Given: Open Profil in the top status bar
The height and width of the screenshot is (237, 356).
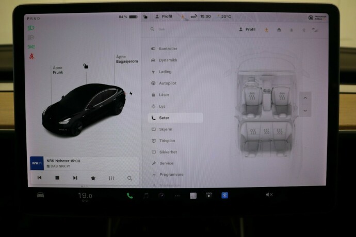Looking at the screenshot, I should point(164,16).
